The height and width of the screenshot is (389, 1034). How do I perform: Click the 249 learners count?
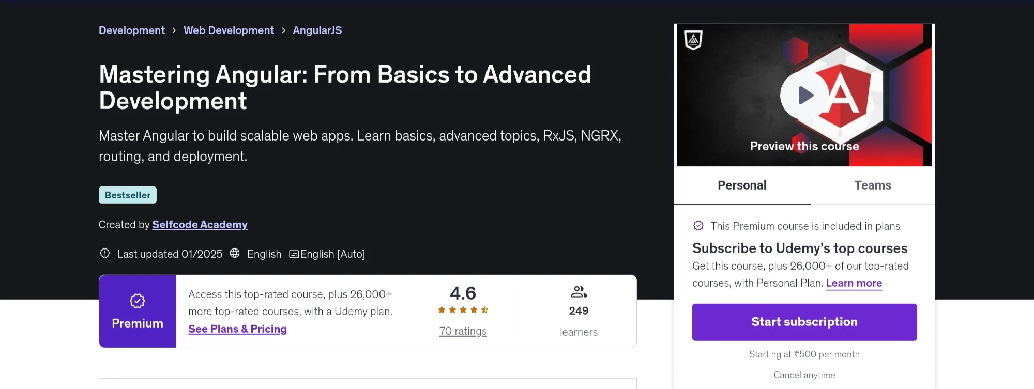pos(579,311)
